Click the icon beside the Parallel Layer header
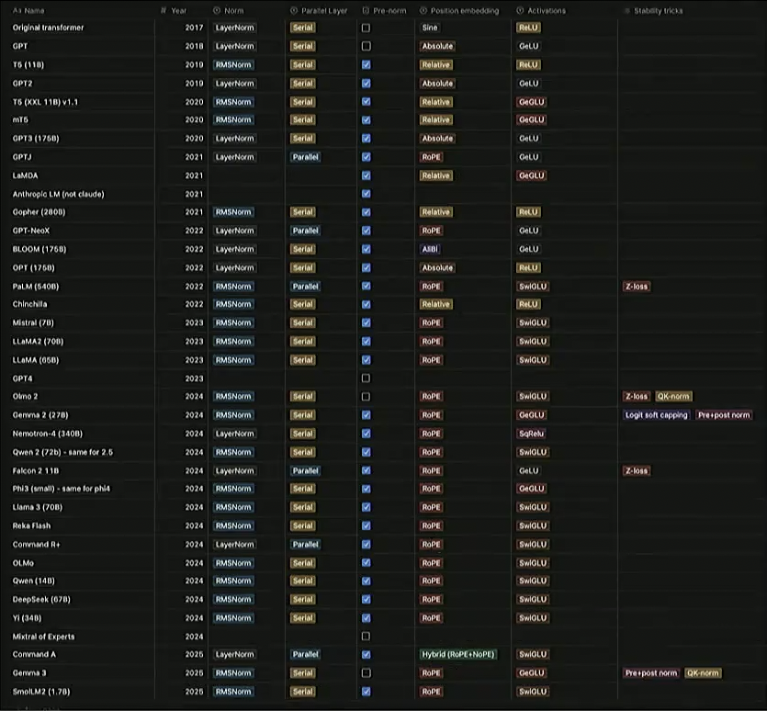 pos(294,11)
